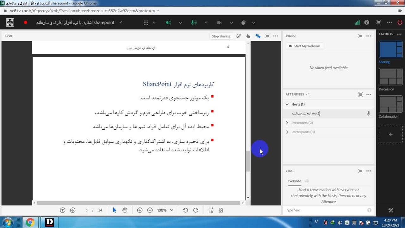The image size is (405, 228).
Task: Select the hand pan tool
Action: coord(125,210)
